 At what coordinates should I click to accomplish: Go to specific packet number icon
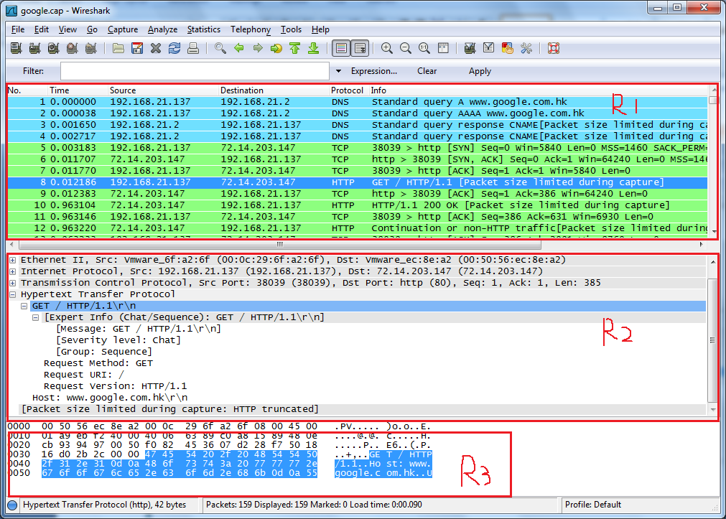[276, 48]
